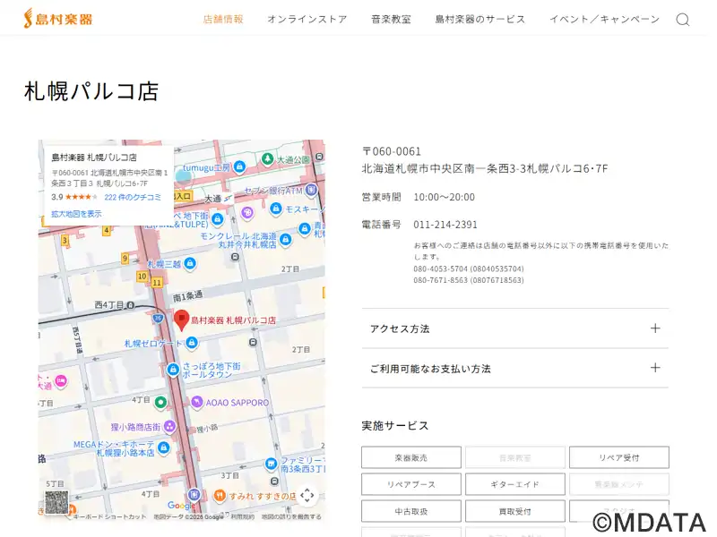
Task: Click the 札幌ゼロゲート marker icon
Action: pyautogui.click(x=192, y=342)
